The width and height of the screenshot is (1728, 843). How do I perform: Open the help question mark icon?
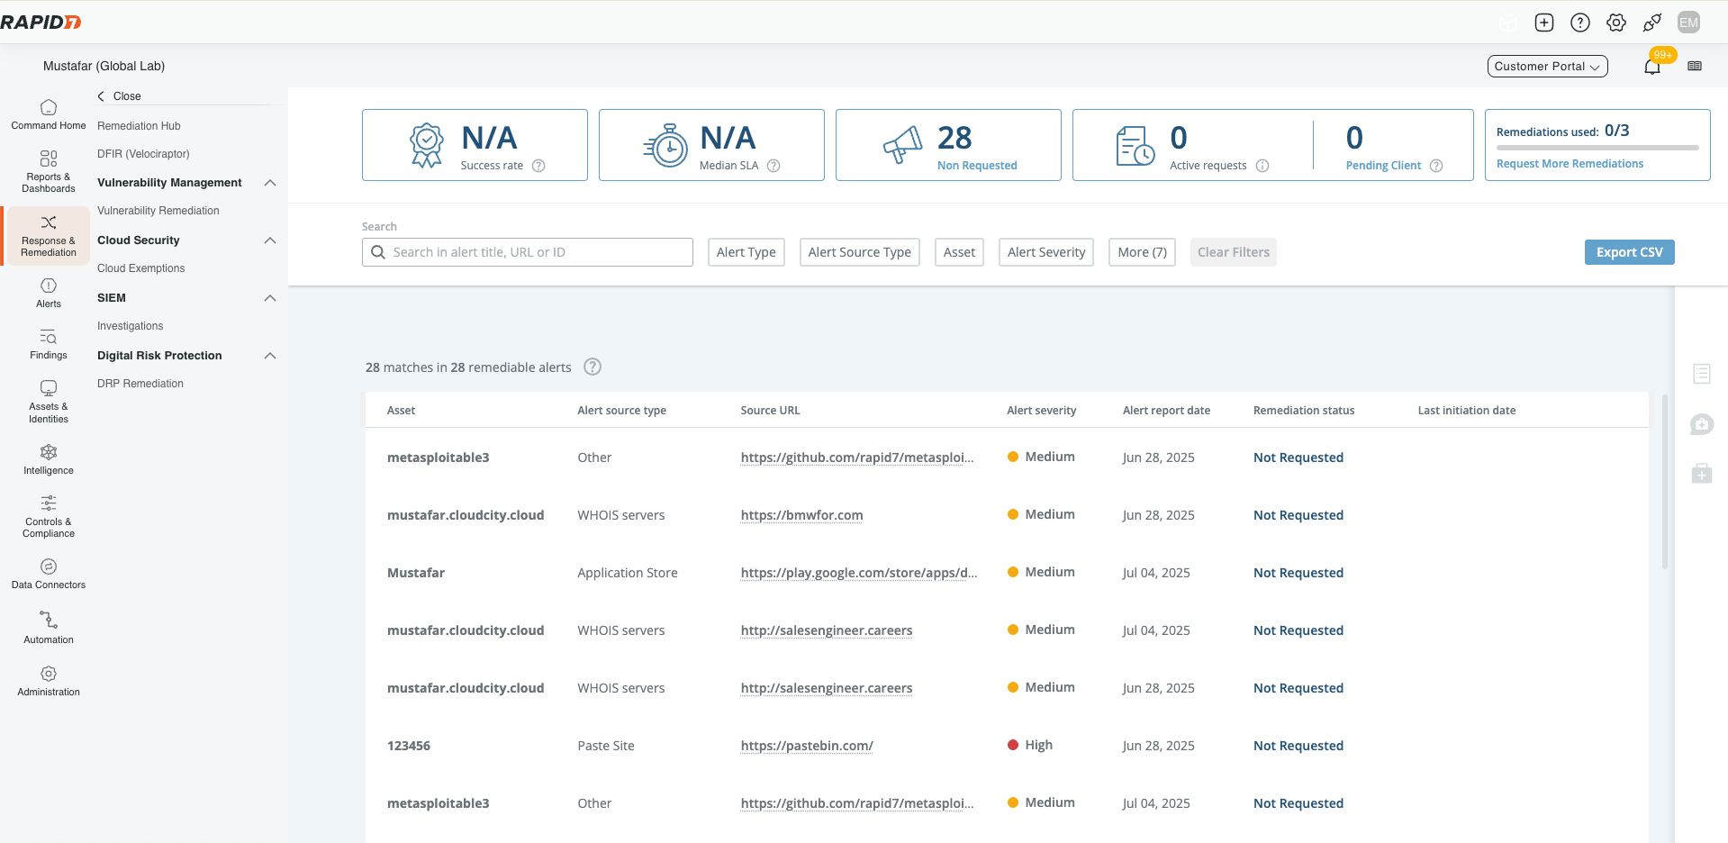[x=1579, y=22]
